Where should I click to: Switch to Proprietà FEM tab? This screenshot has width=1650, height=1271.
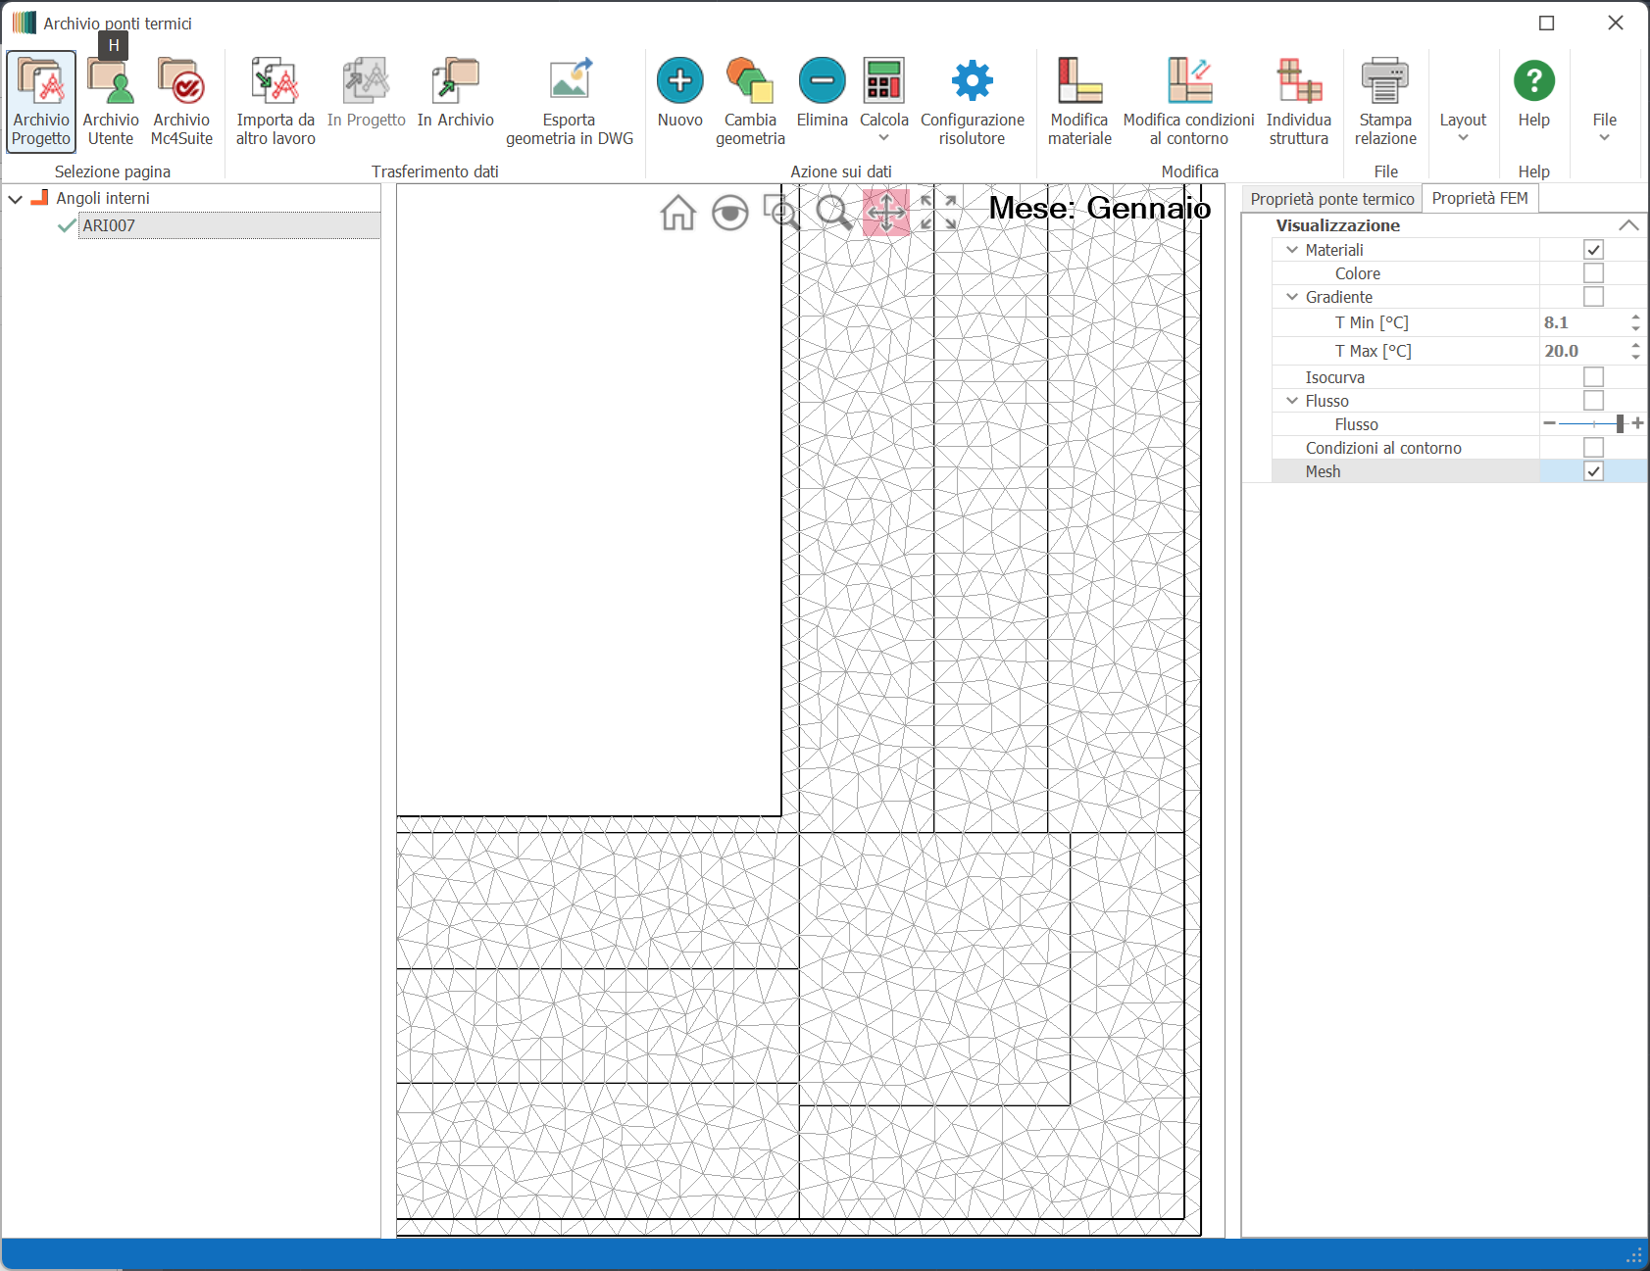[x=1480, y=198]
